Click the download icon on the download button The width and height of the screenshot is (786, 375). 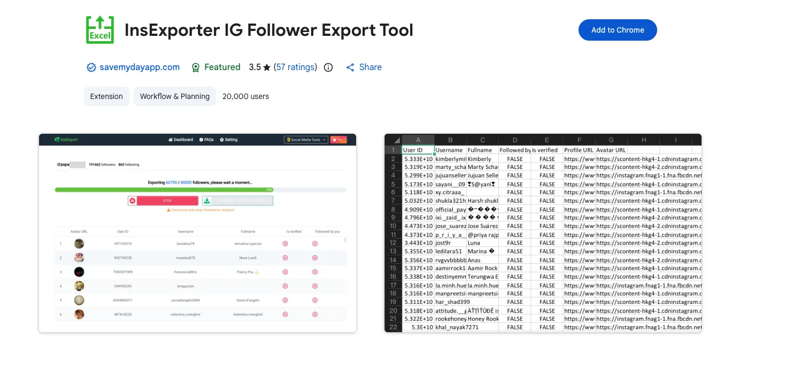pos(207,201)
